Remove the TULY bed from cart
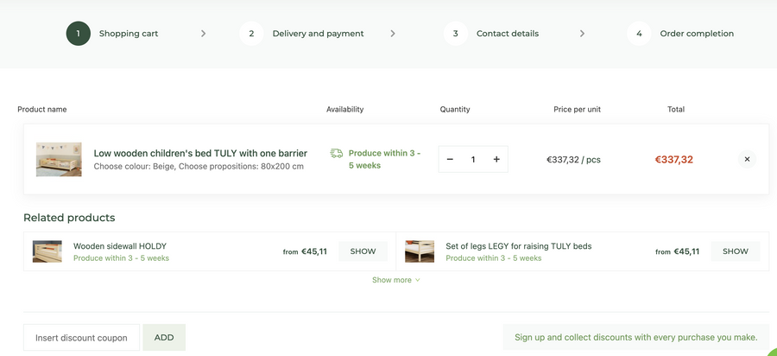 tap(747, 159)
